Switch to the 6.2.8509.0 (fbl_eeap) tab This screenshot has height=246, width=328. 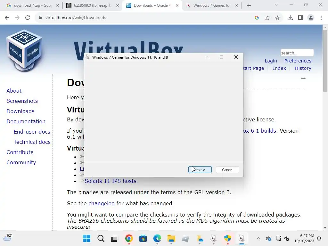coord(92,5)
